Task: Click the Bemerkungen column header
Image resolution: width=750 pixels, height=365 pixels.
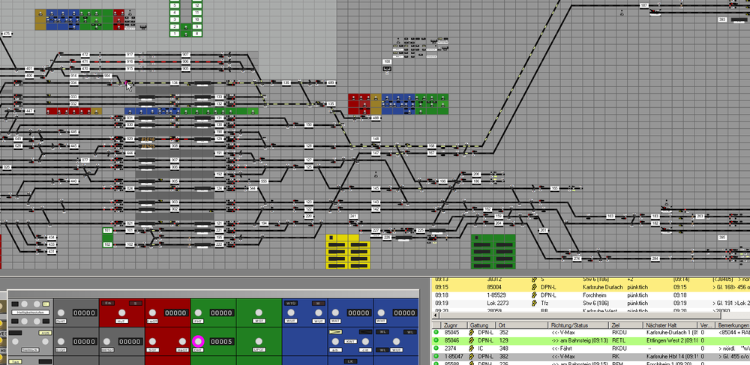Action: (x=733, y=325)
